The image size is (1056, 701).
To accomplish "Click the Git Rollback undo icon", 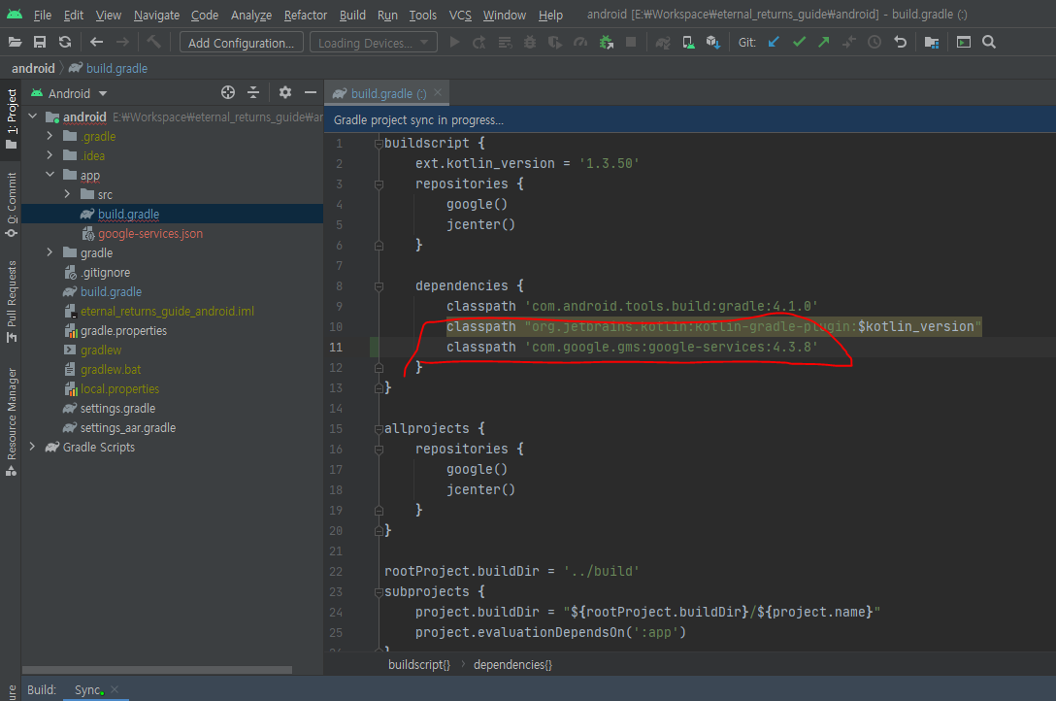I will pos(900,43).
